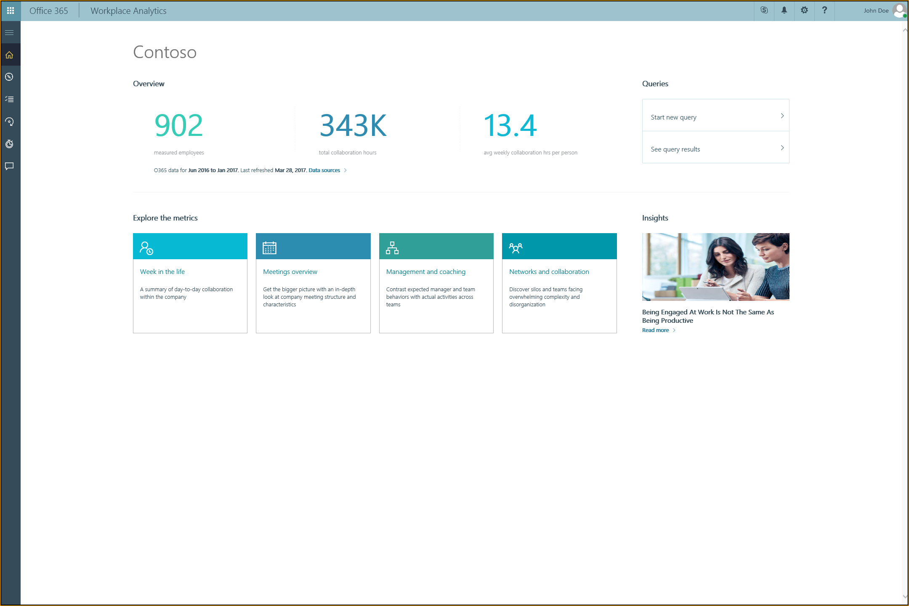Open the Skype icon in header

(764, 11)
